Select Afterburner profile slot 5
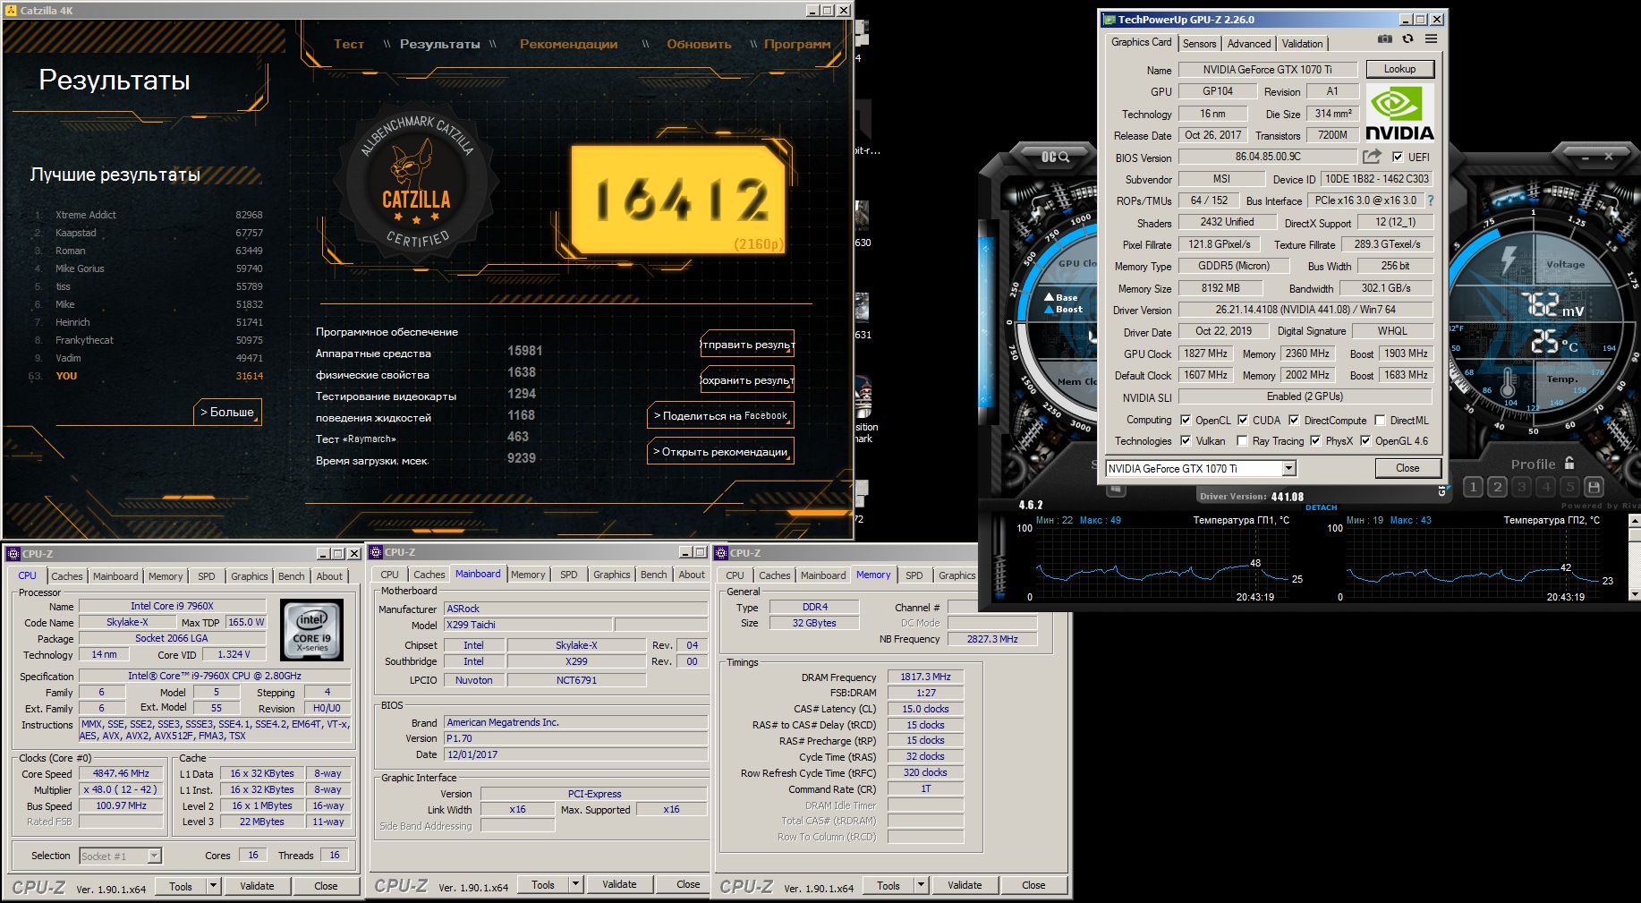The width and height of the screenshot is (1641, 903). (x=1569, y=487)
